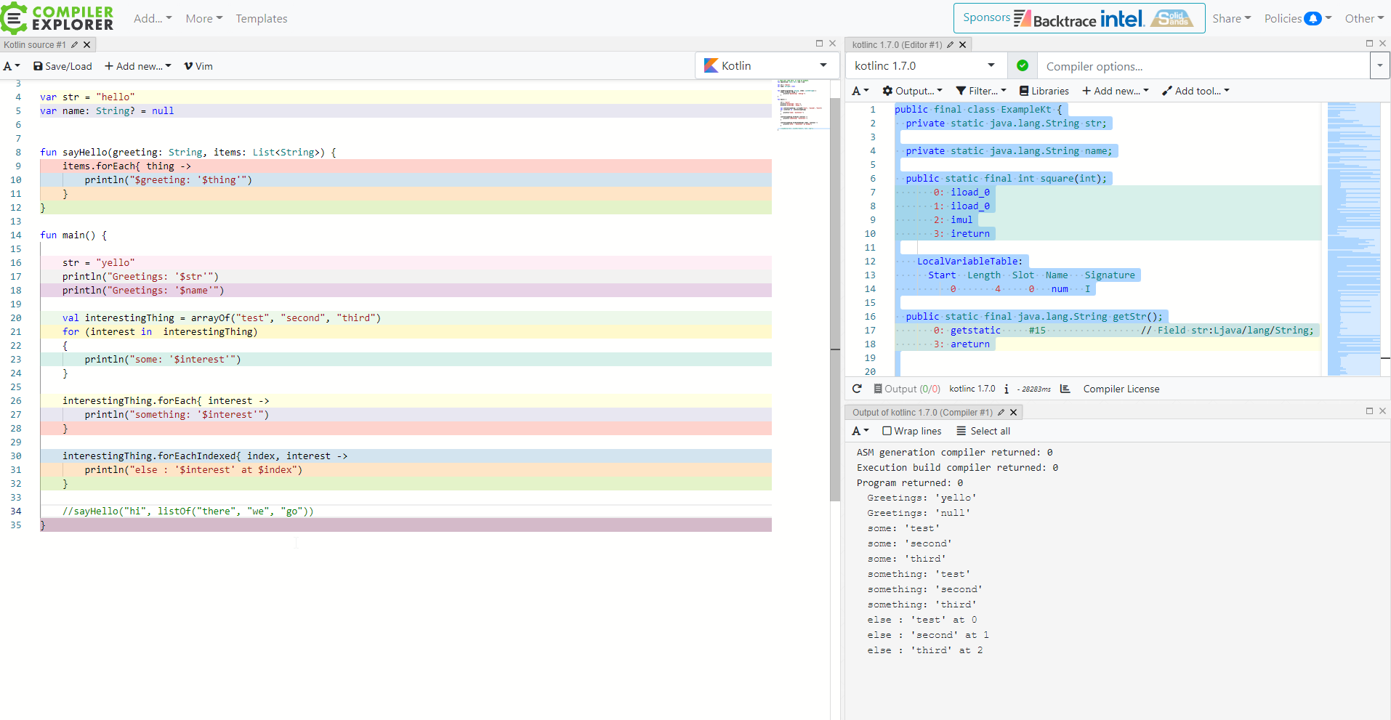Rename the Output of kotlinc tab with pencil icon
1391x720 pixels.
point(1001,413)
